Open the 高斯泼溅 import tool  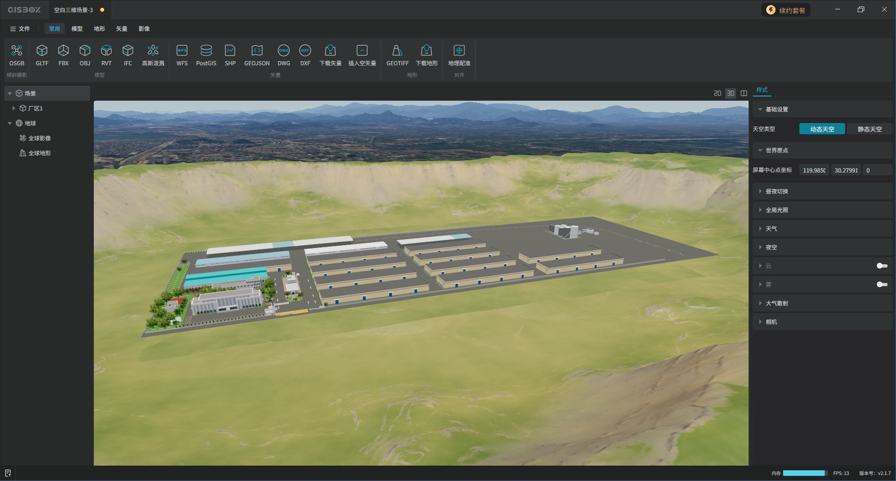153,55
